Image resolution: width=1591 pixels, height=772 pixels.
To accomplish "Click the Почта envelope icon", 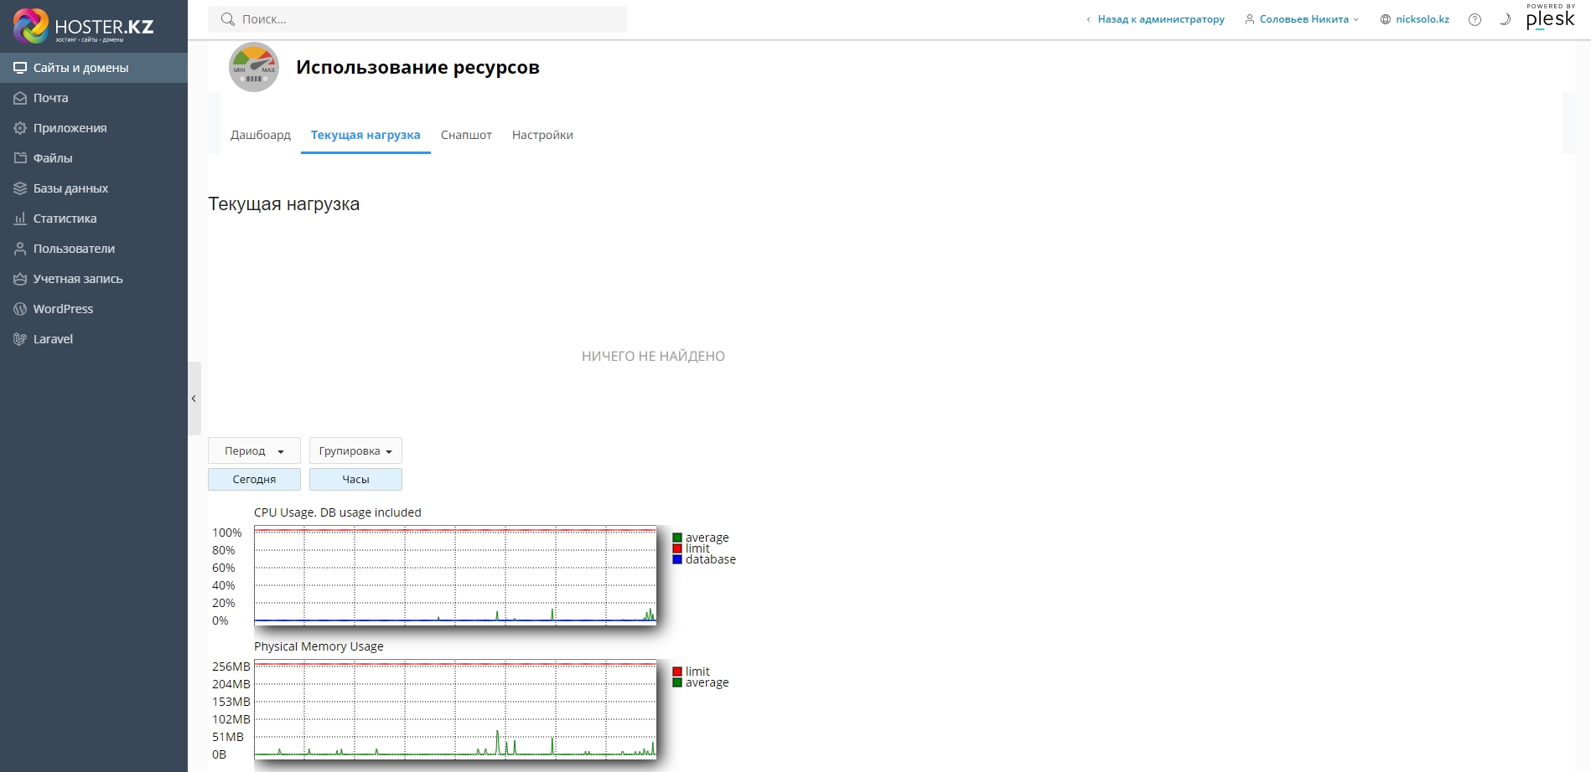I will point(20,98).
